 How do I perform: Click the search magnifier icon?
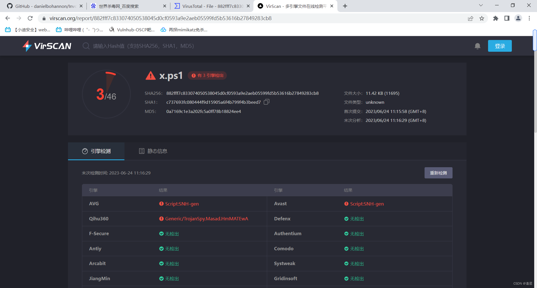86,46
